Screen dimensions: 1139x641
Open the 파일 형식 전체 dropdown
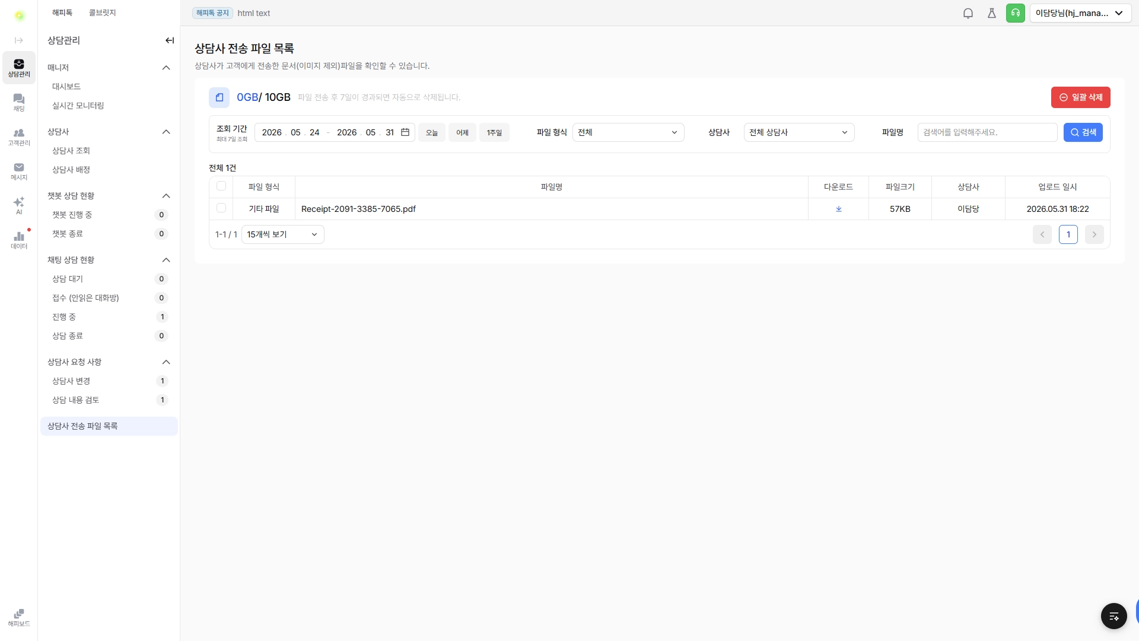[628, 132]
